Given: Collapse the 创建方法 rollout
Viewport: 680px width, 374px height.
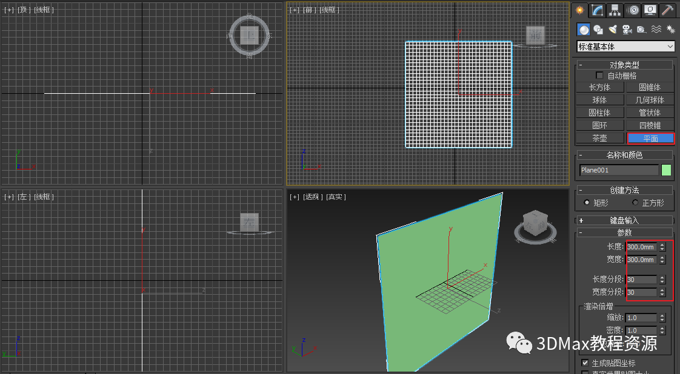Looking at the screenshot, I should pos(624,190).
